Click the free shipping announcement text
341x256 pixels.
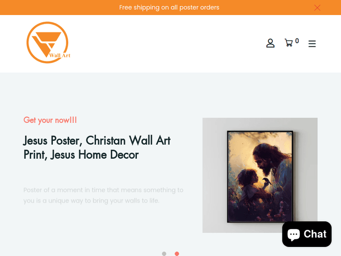(x=169, y=7)
